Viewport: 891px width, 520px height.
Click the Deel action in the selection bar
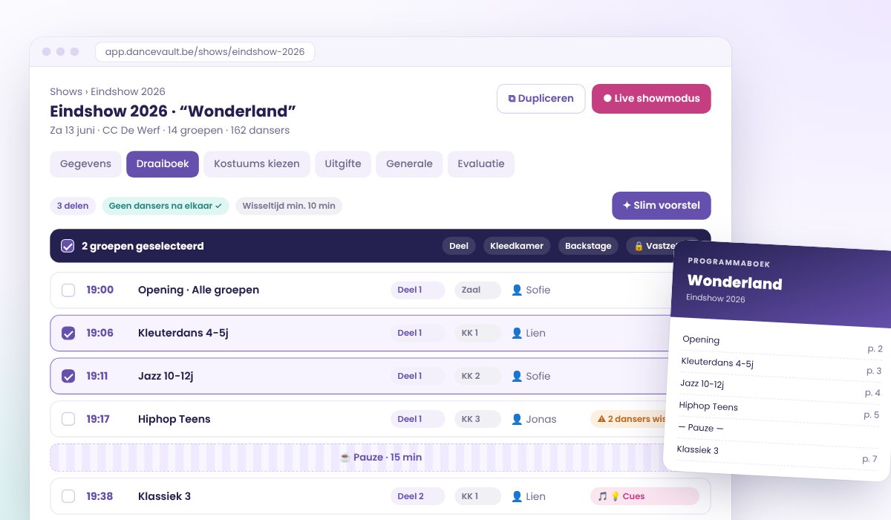[459, 246]
